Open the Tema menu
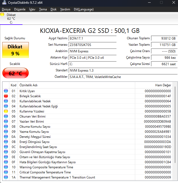The height and width of the screenshot is (183, 178). pyautogui.click(x=43, y=9)
